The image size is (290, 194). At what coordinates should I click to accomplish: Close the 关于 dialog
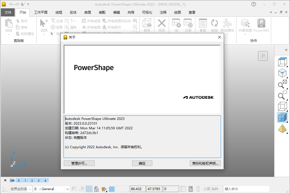tap(220, 37)
